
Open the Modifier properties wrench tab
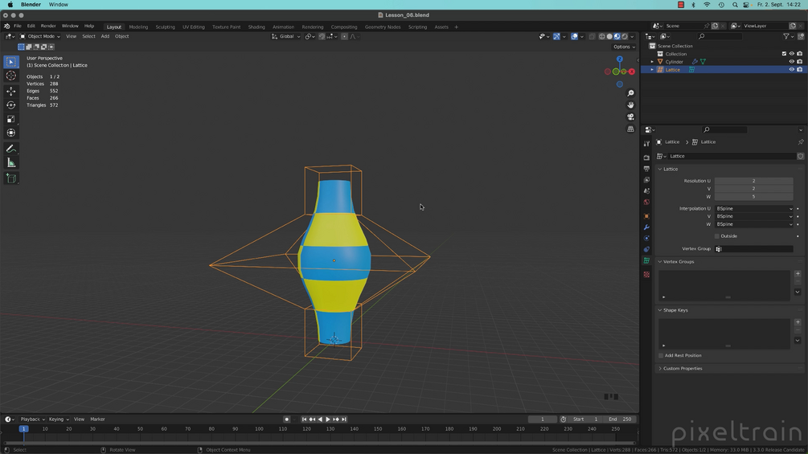[x=646, y=227]
